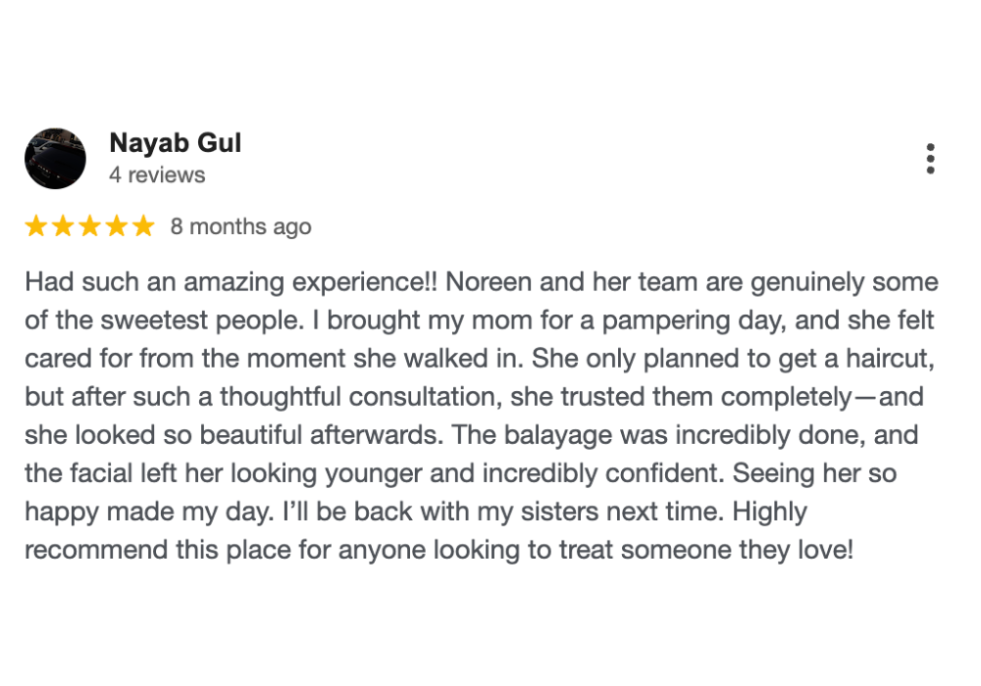Screen dimensions: 981x686
Task: Open the Nayab Gul reviewer name link
Action: point(176,143)
